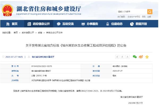The width and height of the screenshot is (159, 105).
Task: Share the article via WeChat icon
Action: coord(135,57)
